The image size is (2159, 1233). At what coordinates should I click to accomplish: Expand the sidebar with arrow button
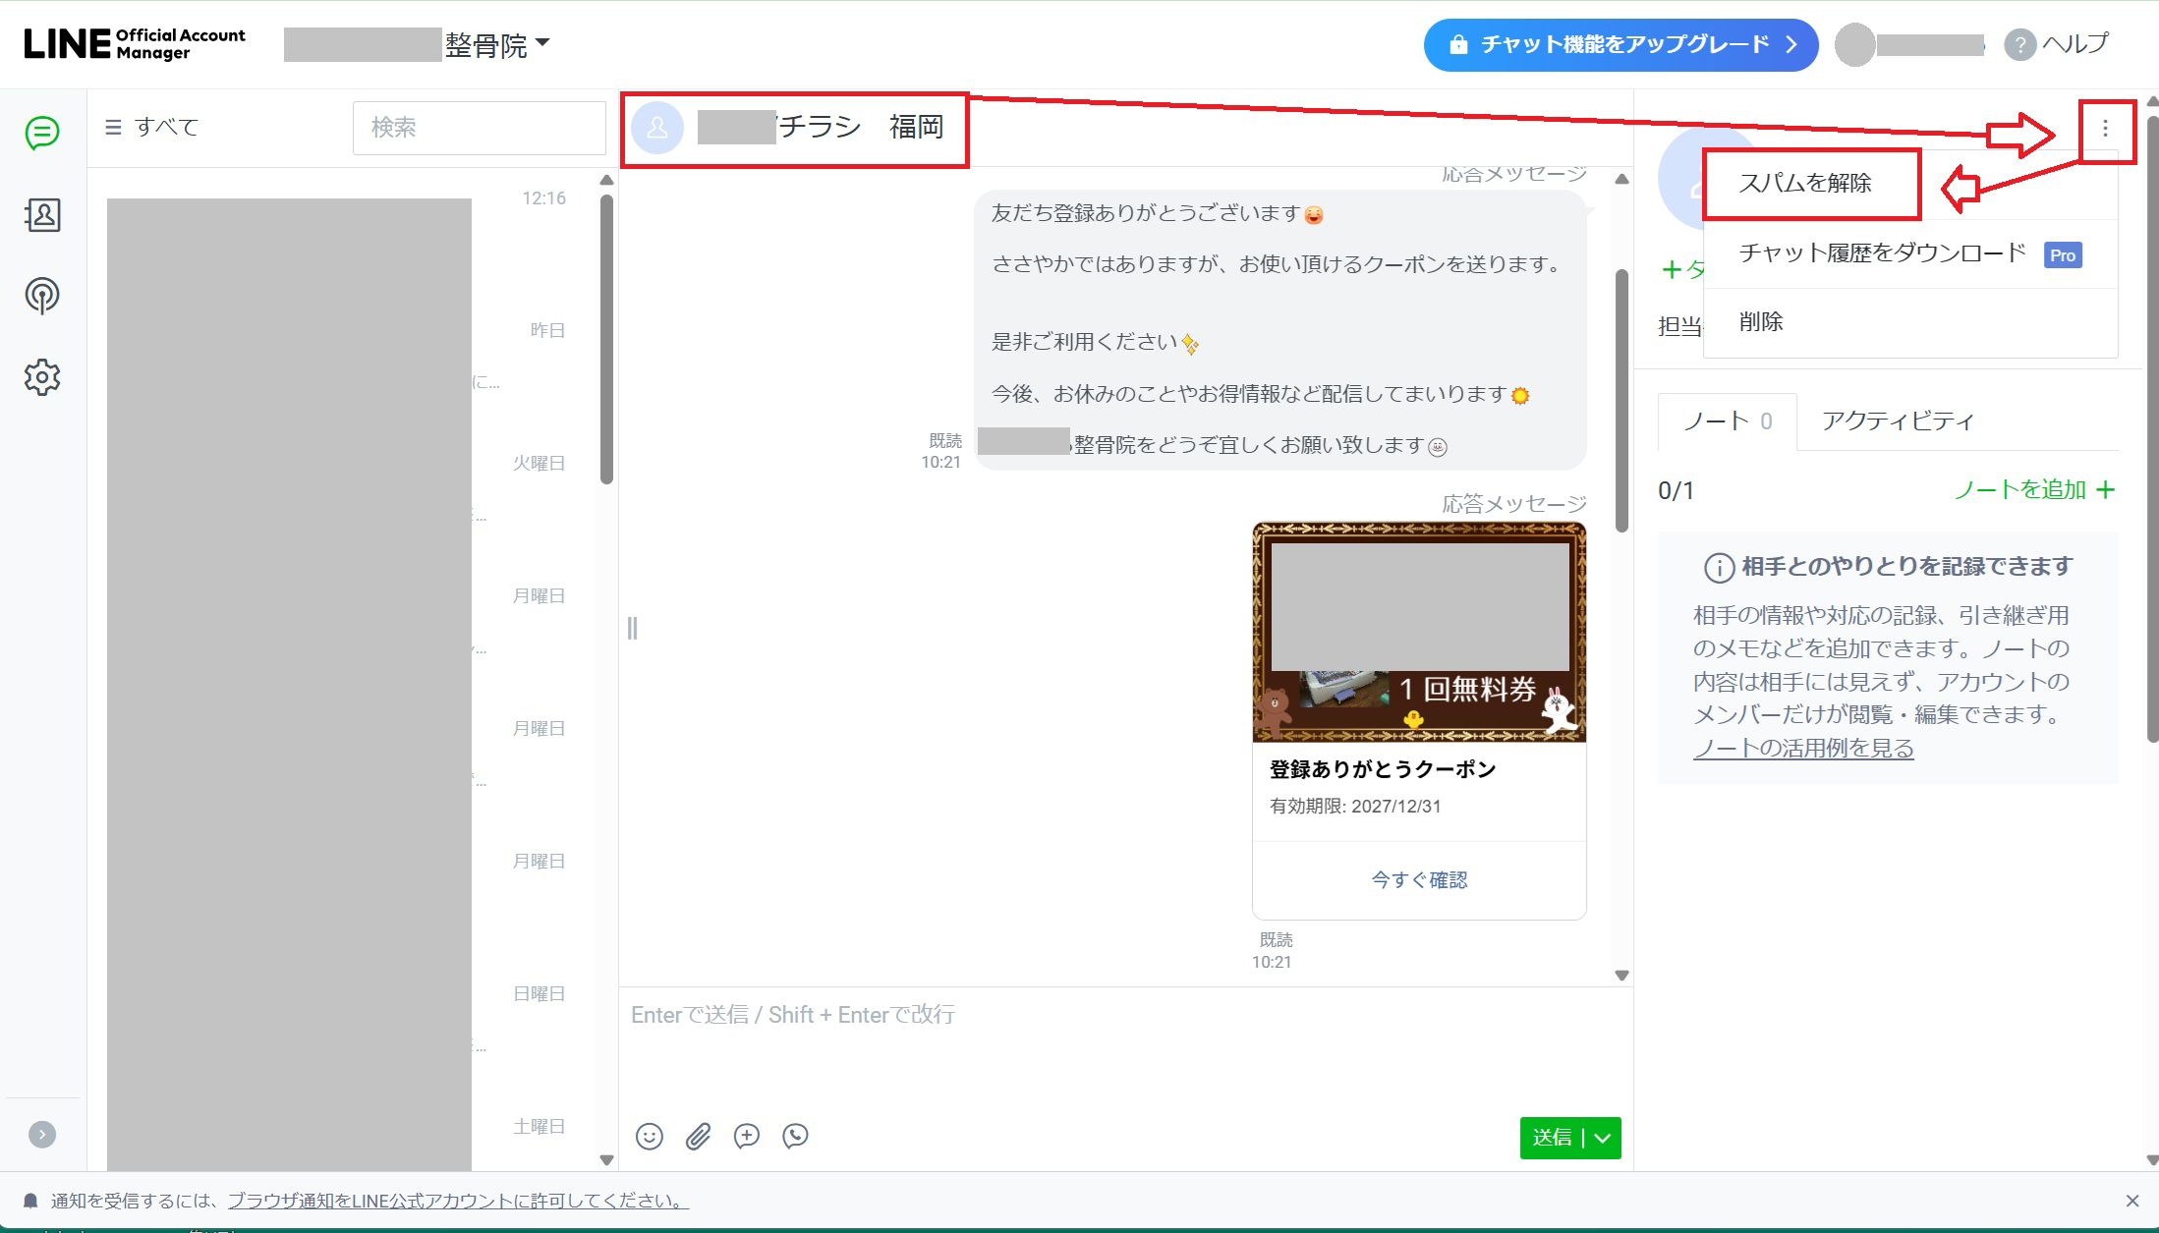(x=42, y=1135)
